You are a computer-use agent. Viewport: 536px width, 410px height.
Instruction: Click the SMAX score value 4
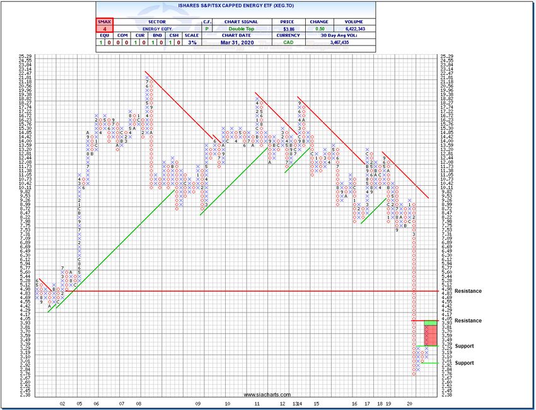pyautogui.click(x=104, y=29)
